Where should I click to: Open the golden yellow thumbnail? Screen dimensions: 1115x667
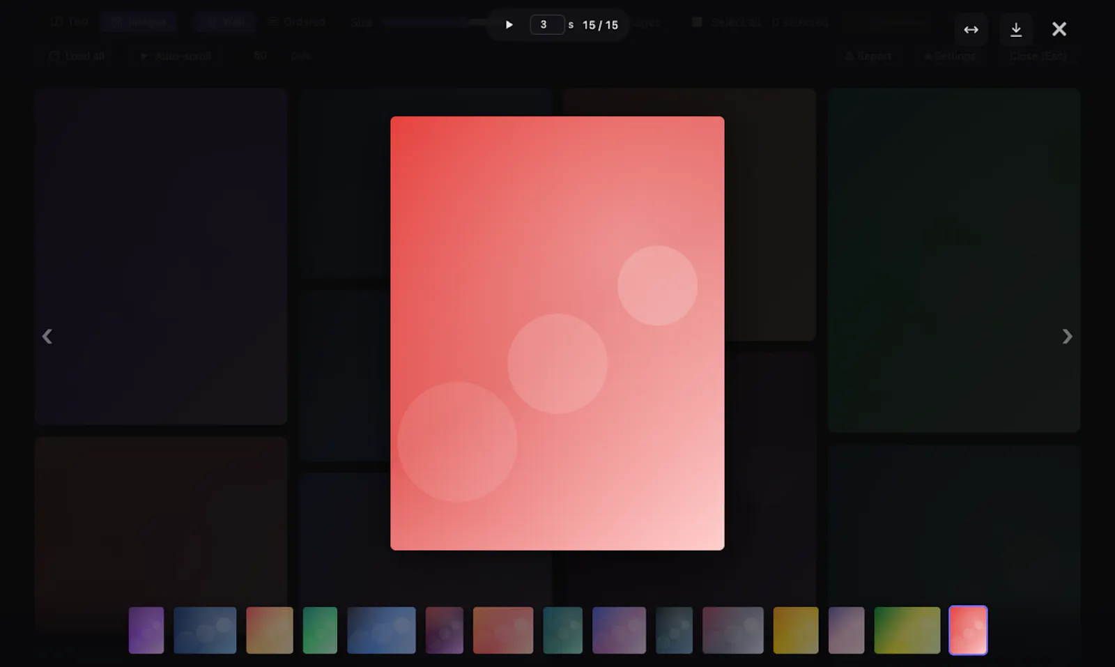[x=796, y=630]
